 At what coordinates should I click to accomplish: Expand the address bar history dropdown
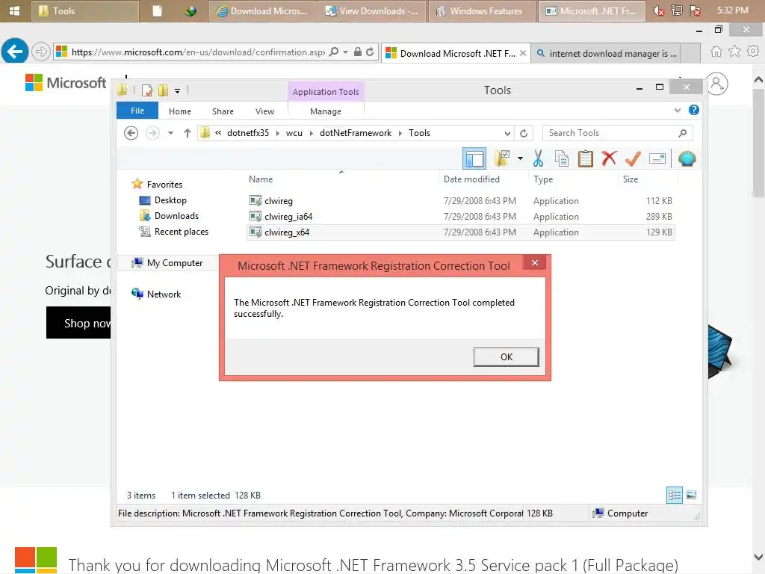507,133
